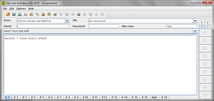This screenshot has width=214, height=101.
Task: Switch to tab # 5
Action: 42,97
